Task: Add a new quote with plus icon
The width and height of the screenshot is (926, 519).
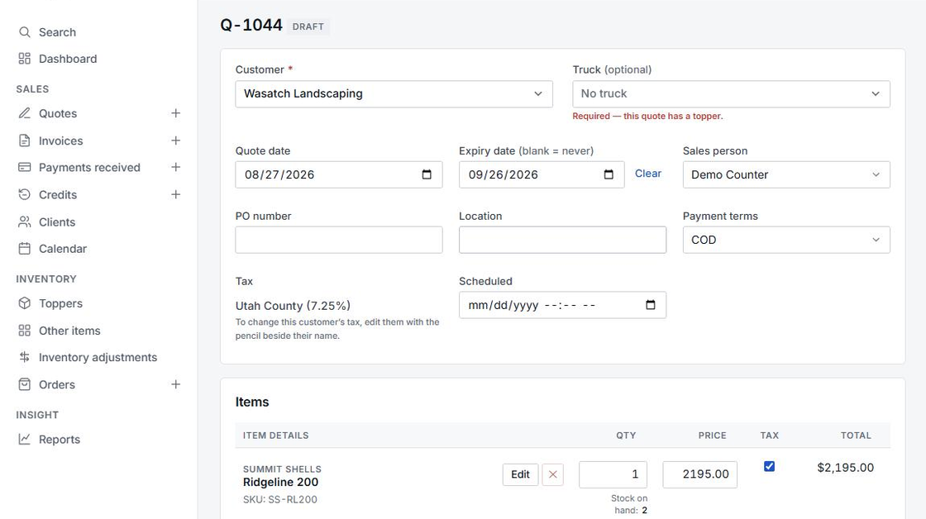Action: [x=175, y=112]
